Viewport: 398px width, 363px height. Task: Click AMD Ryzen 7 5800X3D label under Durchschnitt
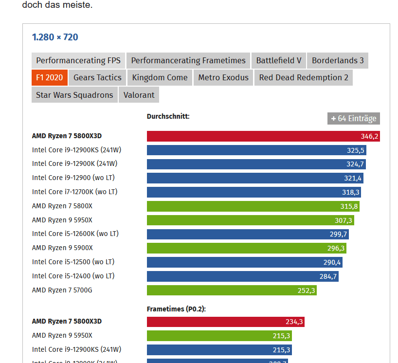[67, 136]
